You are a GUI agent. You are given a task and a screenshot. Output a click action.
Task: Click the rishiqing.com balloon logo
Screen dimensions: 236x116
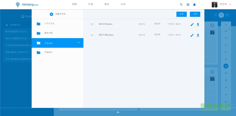(x=17, y=4)
